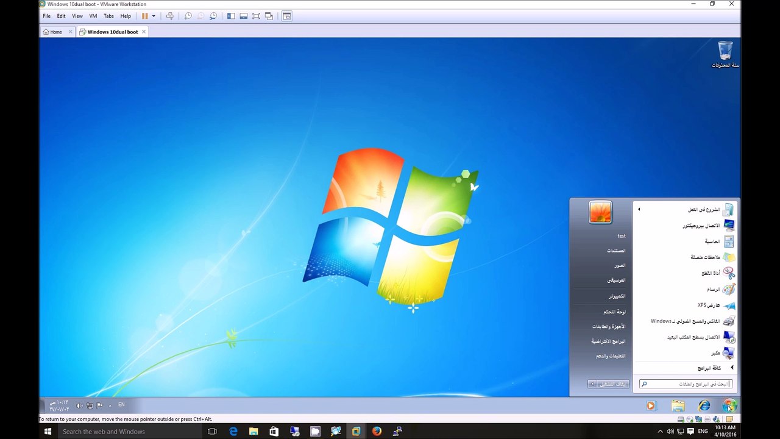
Task: Toggle the VMware thumbnail bar
Action: 244,16
